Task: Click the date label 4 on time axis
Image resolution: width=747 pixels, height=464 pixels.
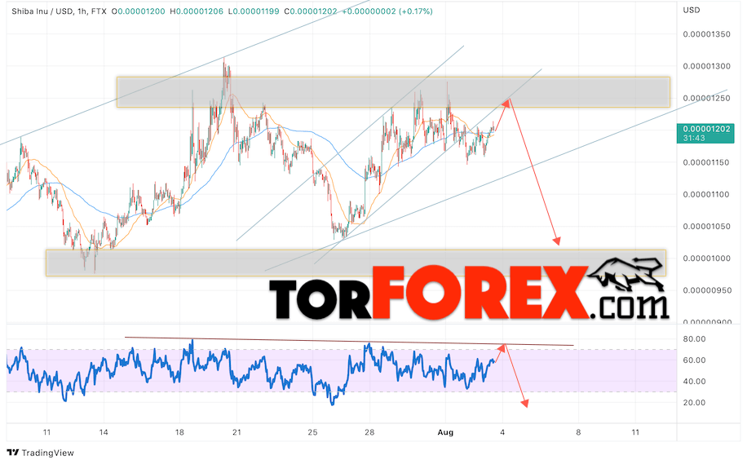Action: pyautogui.click(x=502, y=432)
